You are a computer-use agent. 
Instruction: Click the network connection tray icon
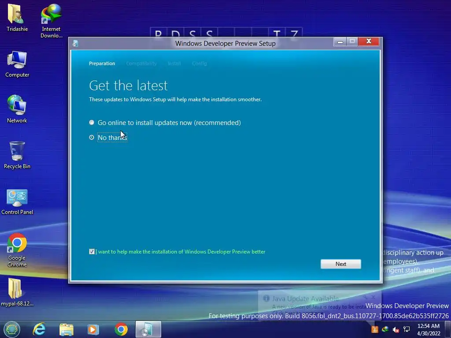coord(407,329)
